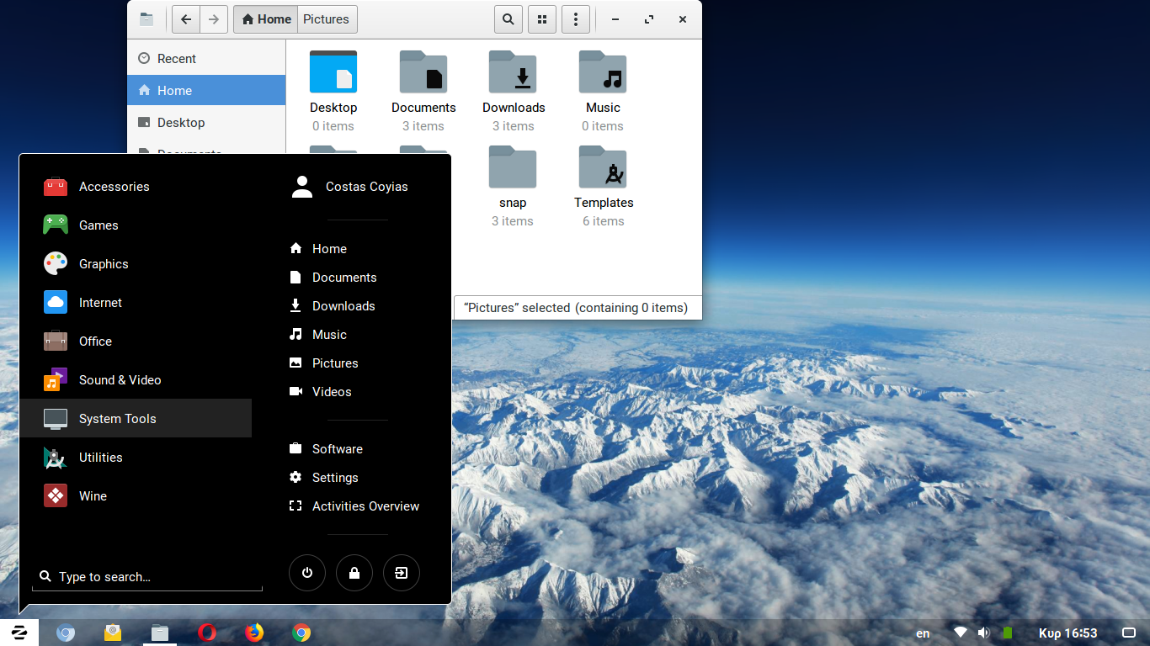Viewport: 1150px width, 646px height.
Task: Click the Type to search field
Action: point(147,576)
